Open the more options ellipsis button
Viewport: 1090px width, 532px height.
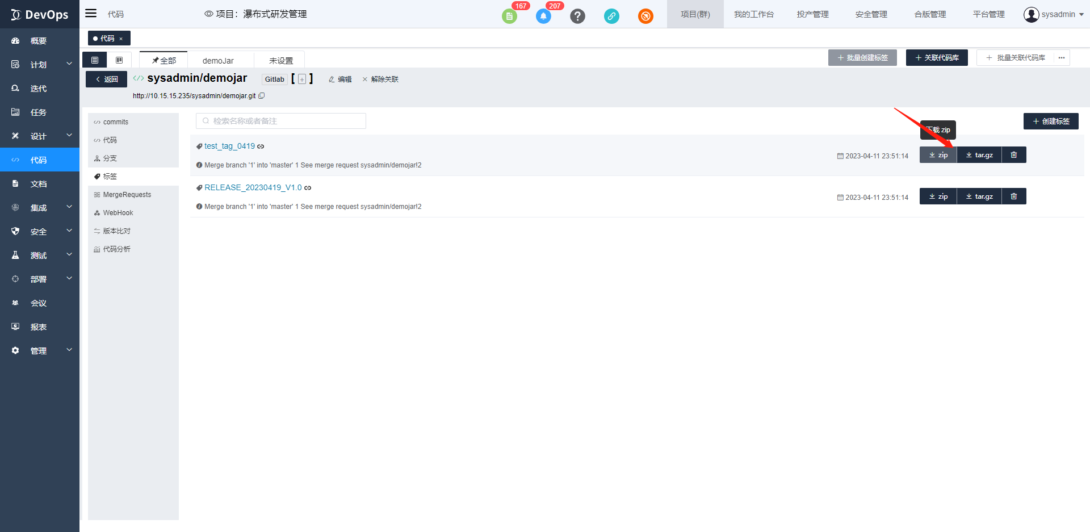[x=1062, y=58]
